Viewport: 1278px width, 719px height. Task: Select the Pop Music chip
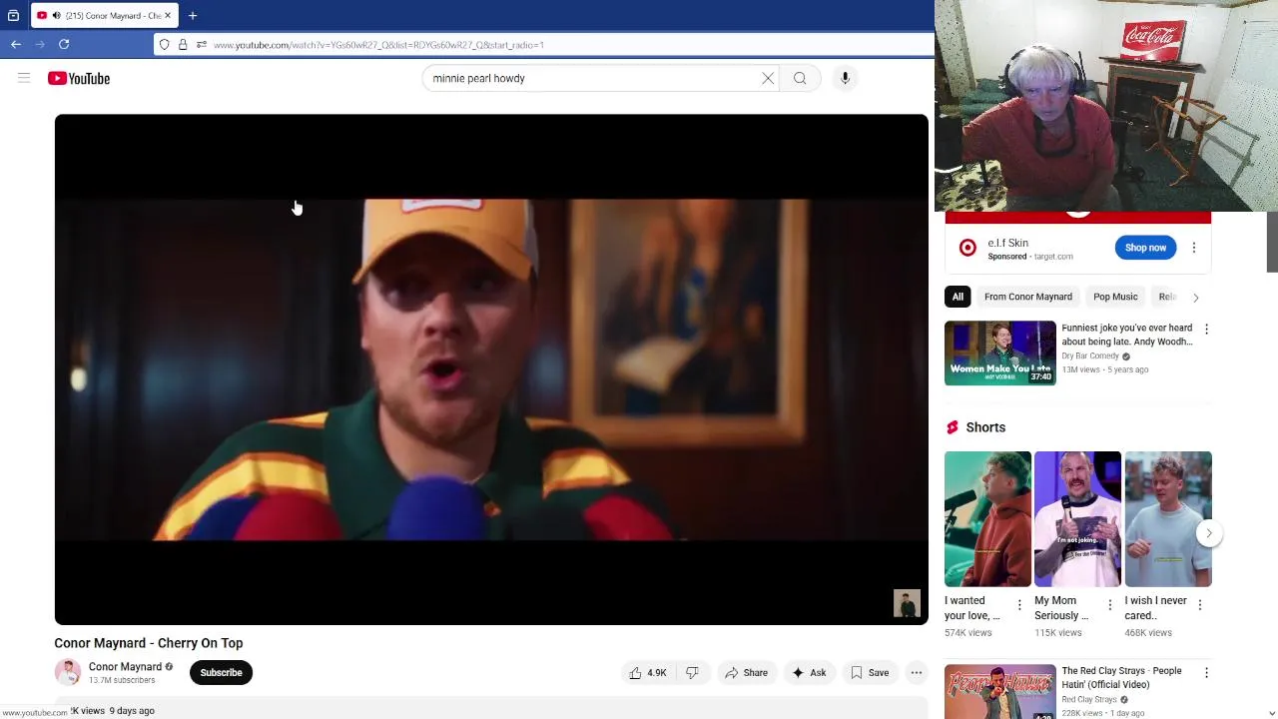(1115, 297)
